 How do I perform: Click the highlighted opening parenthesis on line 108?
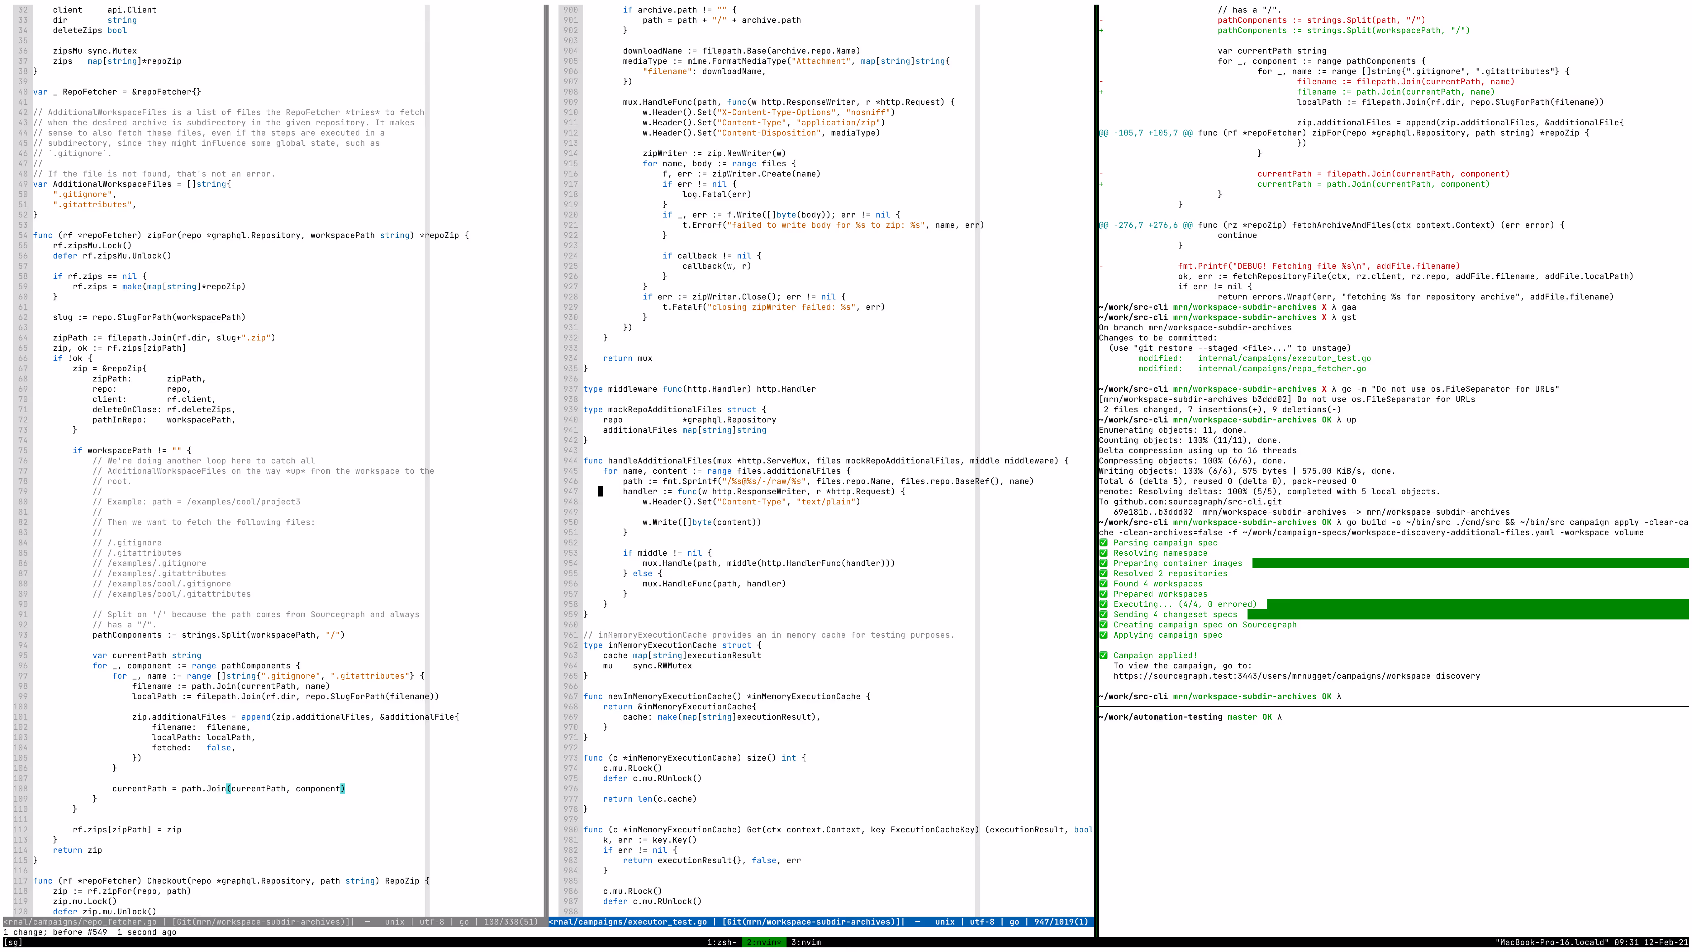[229, 789]
